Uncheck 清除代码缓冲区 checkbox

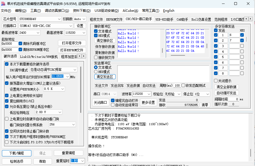click(x=20, y=44)
